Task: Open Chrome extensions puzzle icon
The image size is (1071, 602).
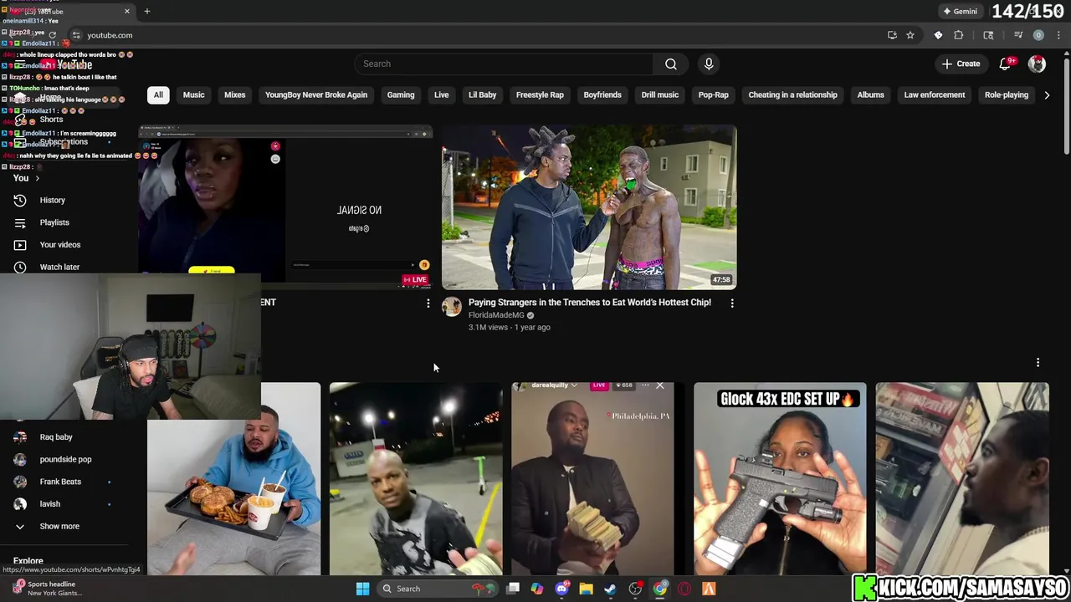Action: click(x=959, y=35)
